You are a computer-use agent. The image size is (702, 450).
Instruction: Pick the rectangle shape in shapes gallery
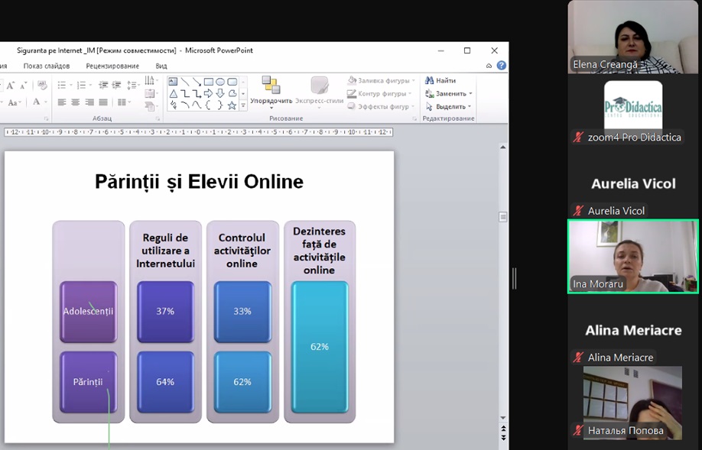tap(209, 82)
